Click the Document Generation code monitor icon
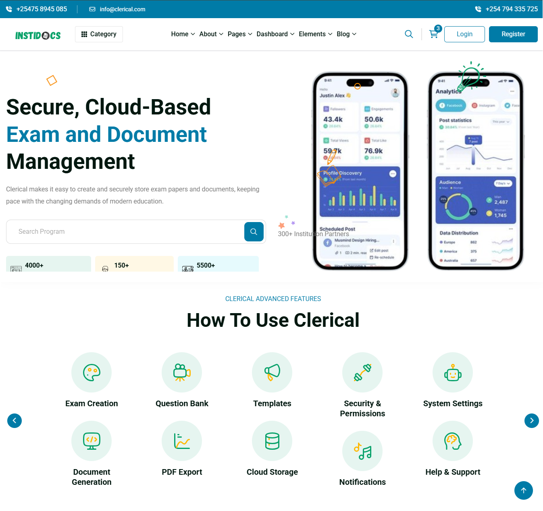 point(92,441)
